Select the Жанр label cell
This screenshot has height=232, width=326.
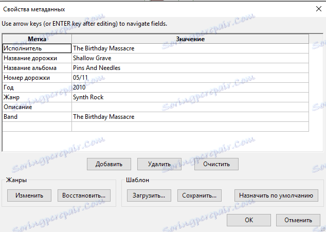(x=37, y=97)
